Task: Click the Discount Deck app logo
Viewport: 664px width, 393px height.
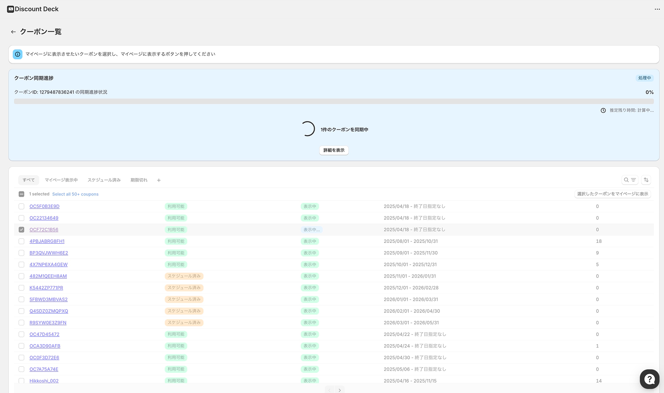Action: (x=11, y=9)
